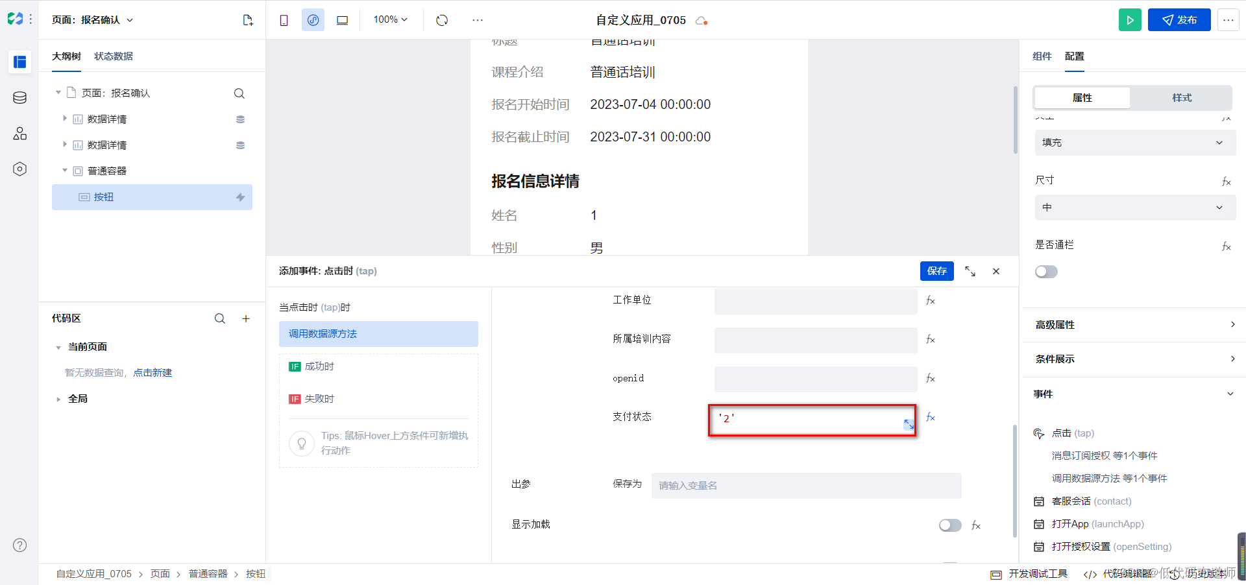Expand the 条件展示 section

point(1135,359)
